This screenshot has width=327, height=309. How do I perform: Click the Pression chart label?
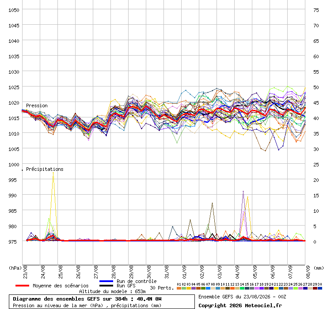point(37,106)
